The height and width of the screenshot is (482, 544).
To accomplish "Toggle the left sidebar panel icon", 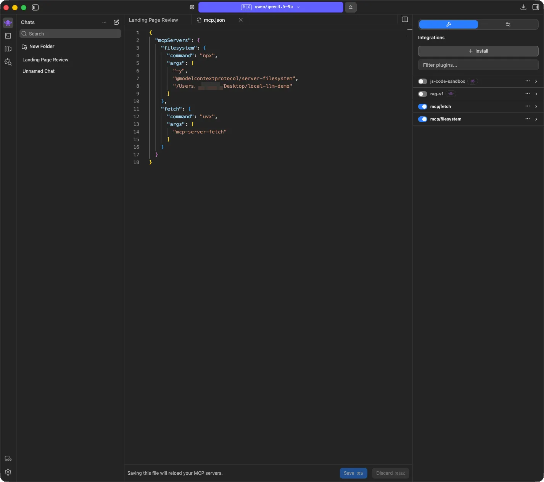I will point(35,7).
